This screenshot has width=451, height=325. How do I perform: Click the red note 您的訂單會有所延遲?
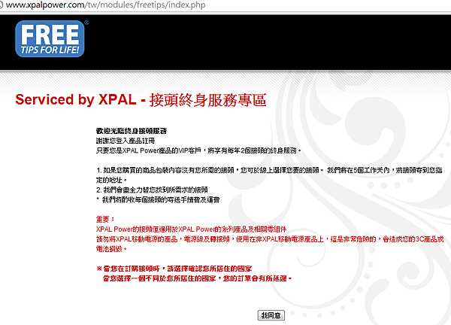click(197, 278)
